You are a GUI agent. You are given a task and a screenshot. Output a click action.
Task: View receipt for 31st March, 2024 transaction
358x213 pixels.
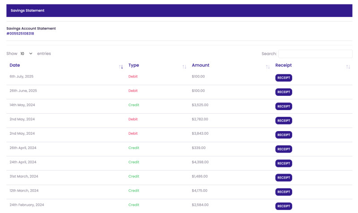tap(283, 178)
